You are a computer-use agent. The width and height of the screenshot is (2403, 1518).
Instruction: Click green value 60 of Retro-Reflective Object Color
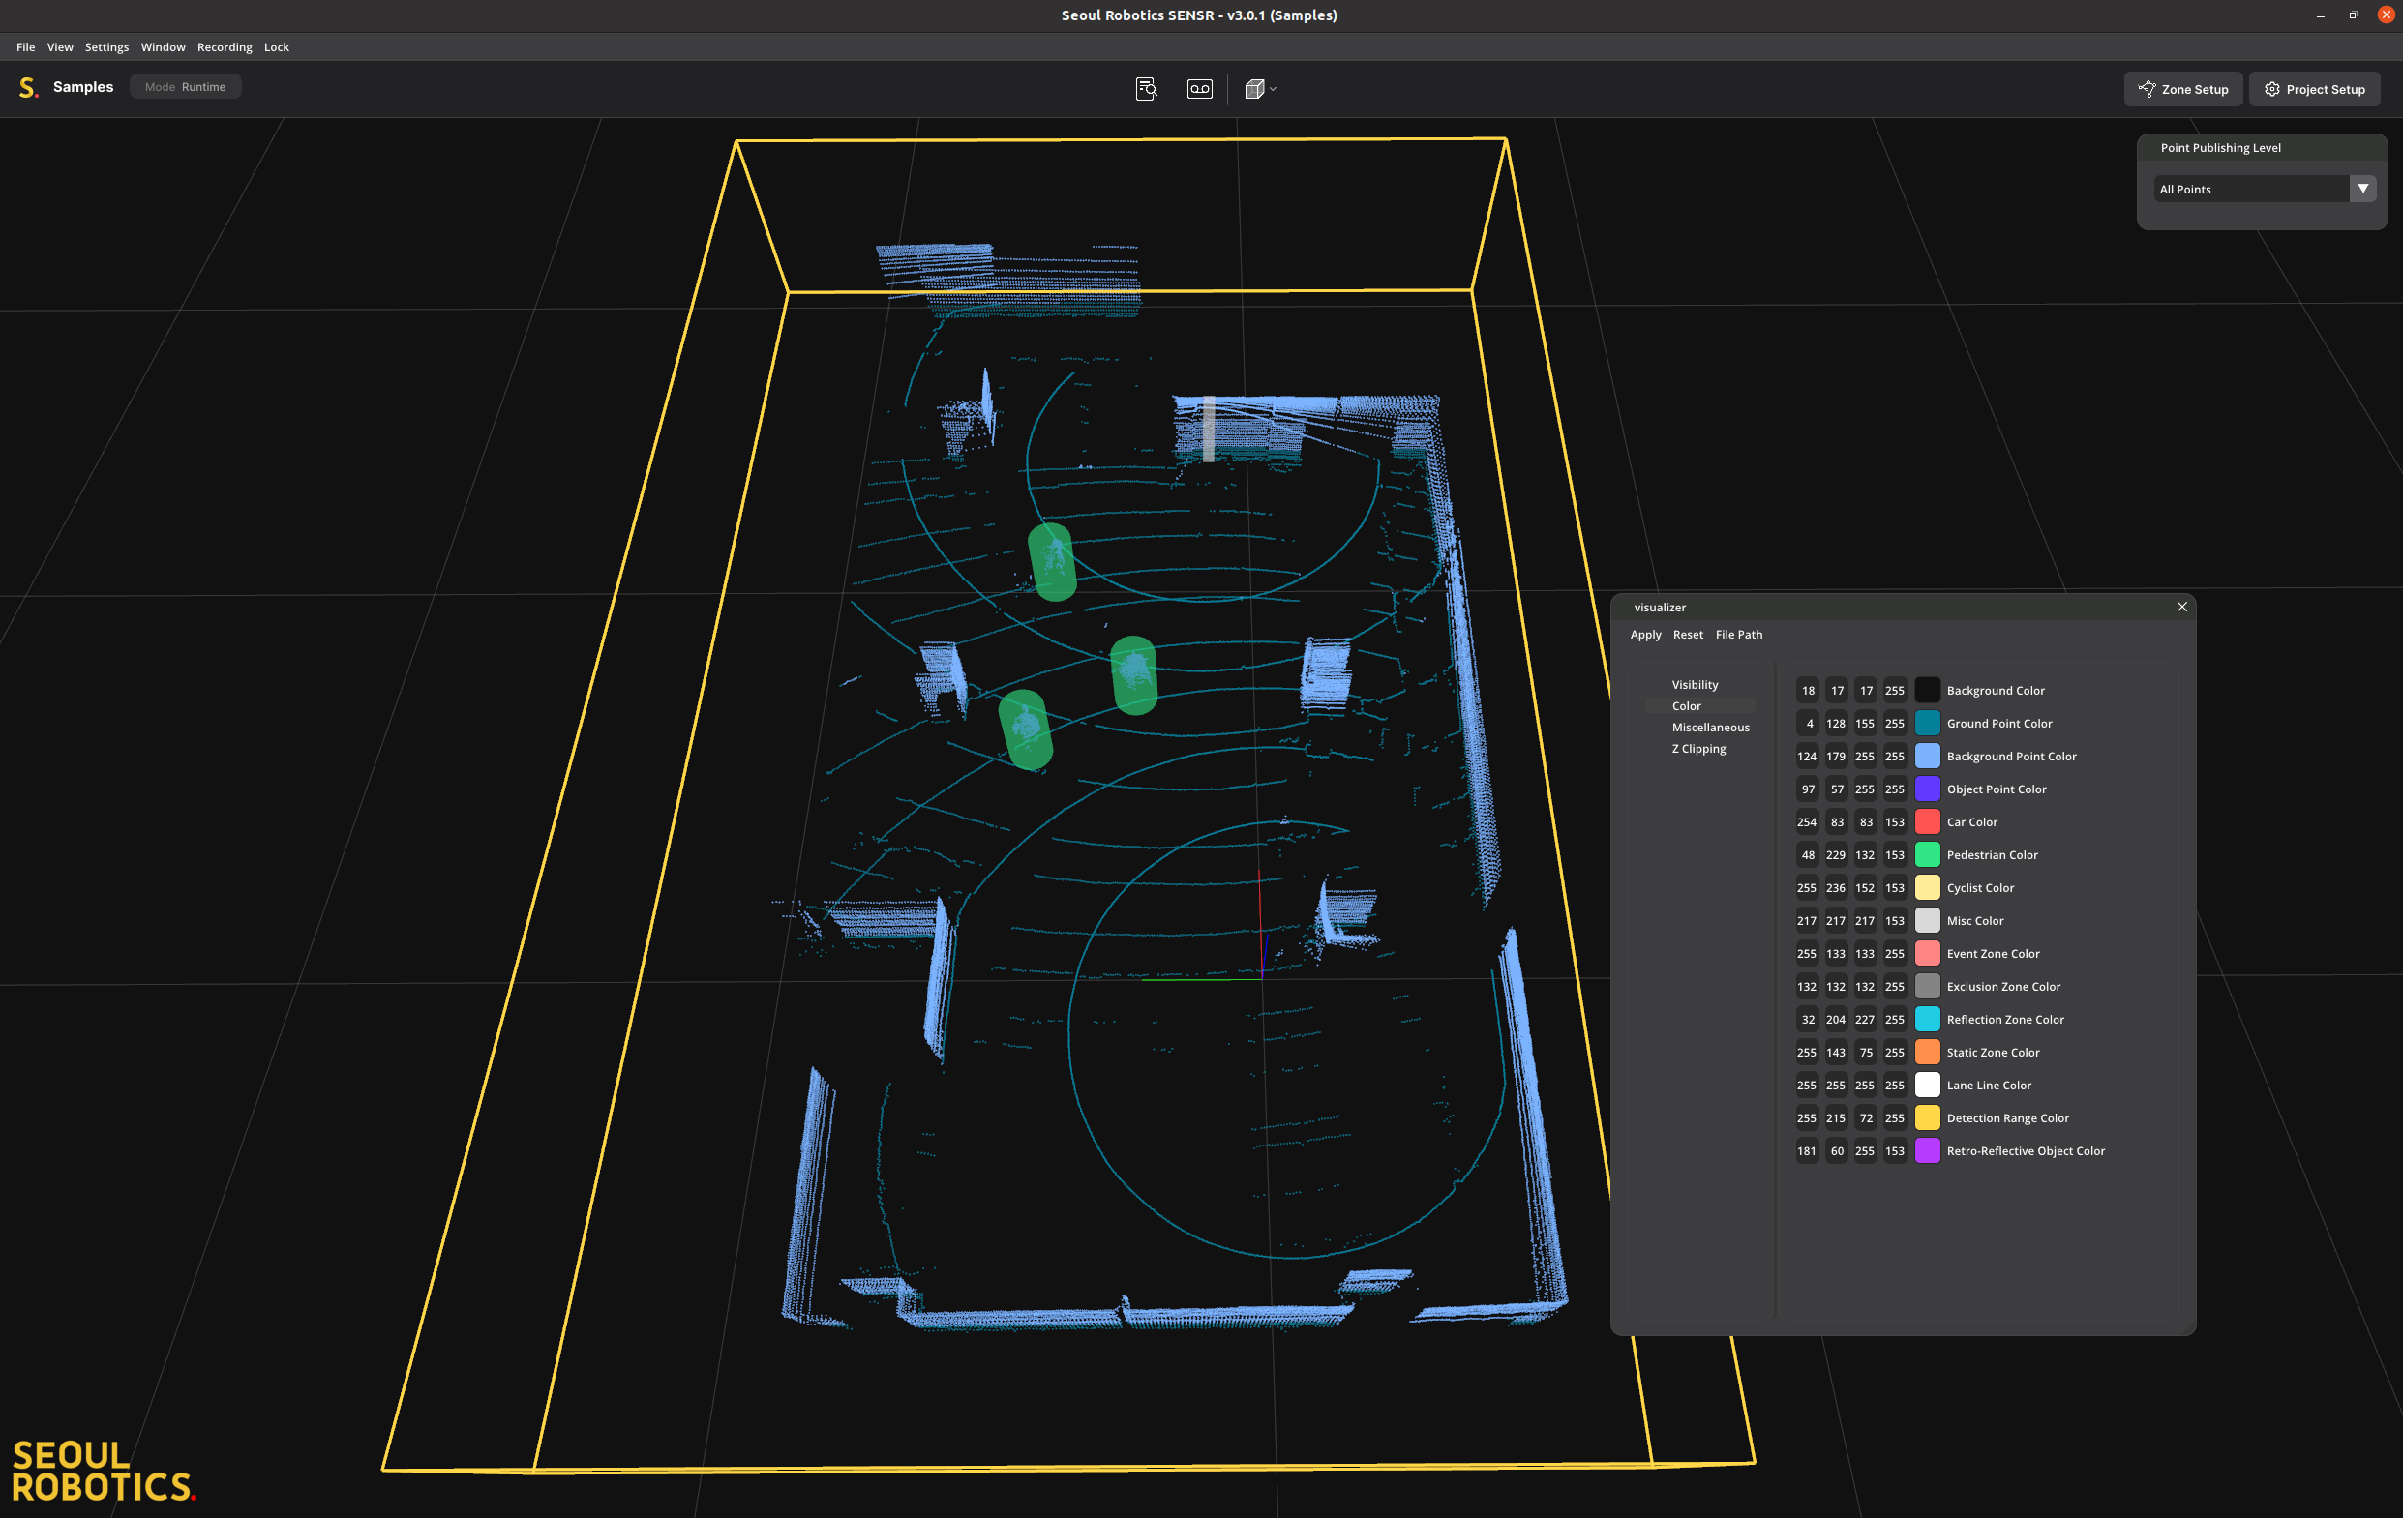tap(1836, 1151)
